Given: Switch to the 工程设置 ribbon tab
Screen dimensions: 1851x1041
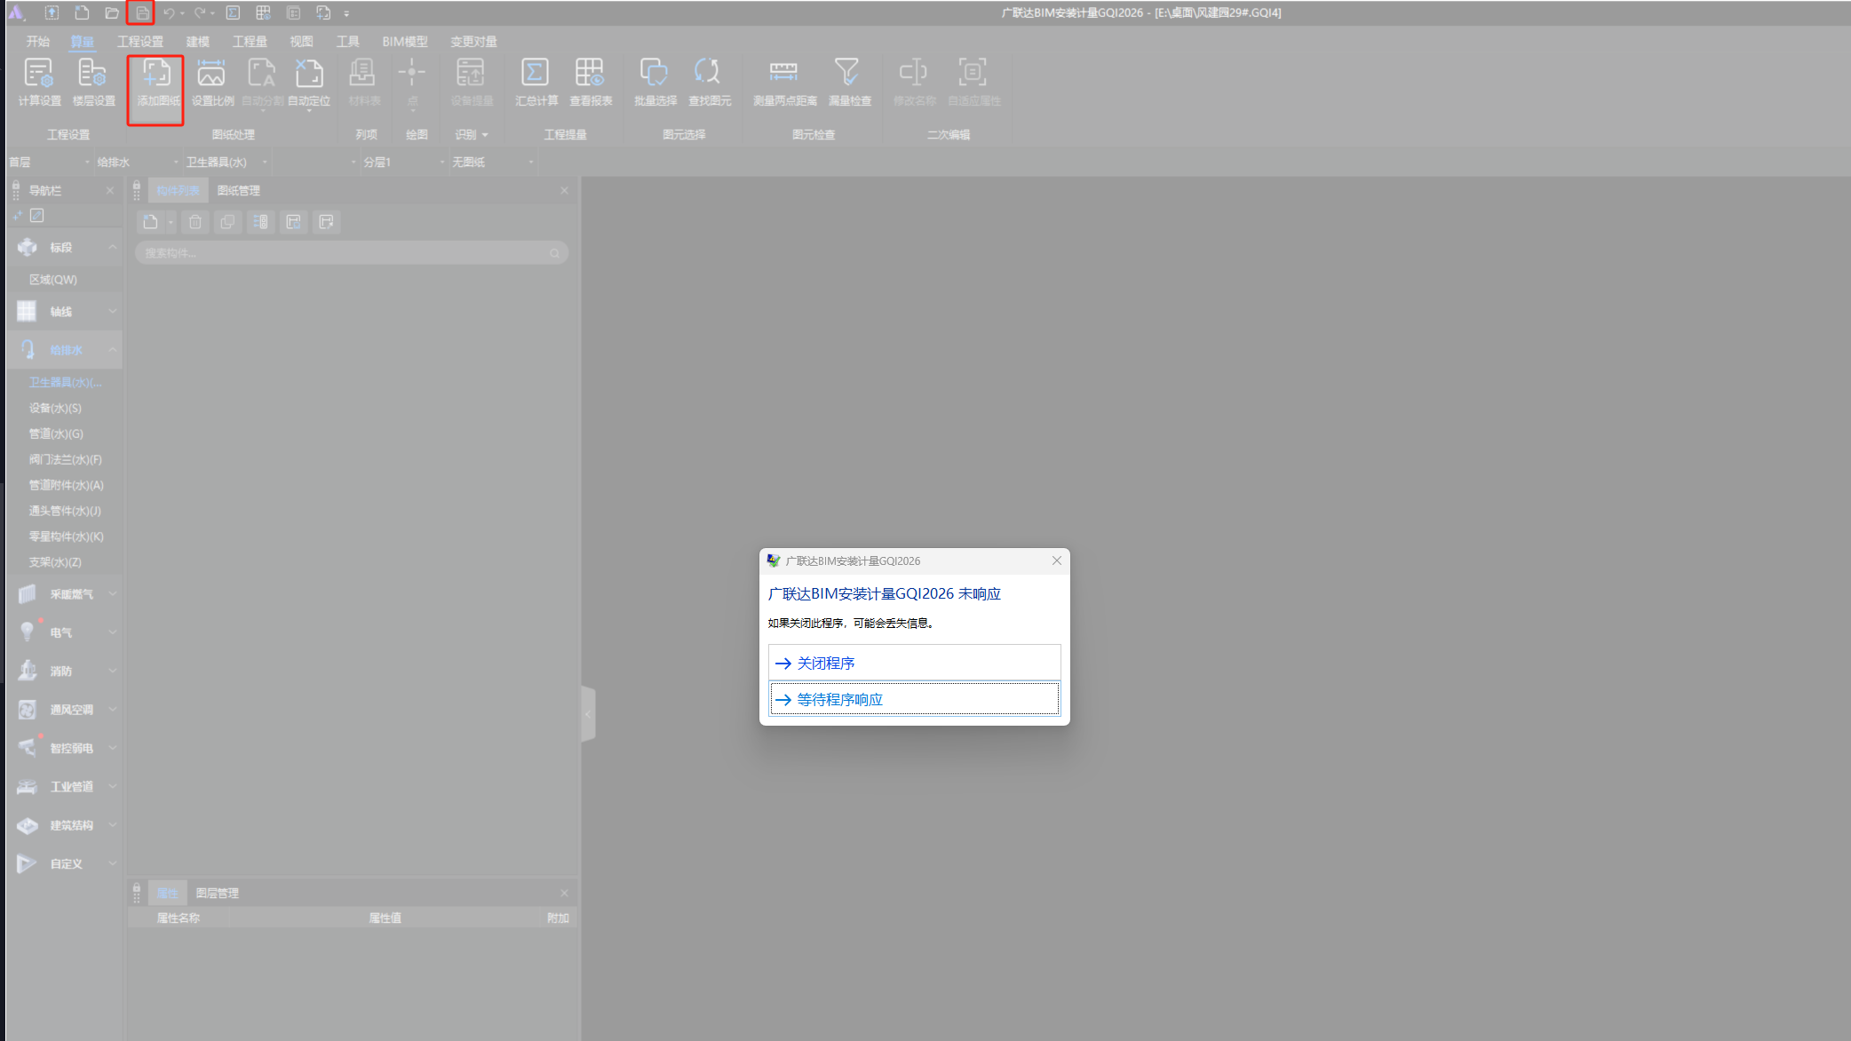Looking at the screenshot, I should tap(140, 42).
